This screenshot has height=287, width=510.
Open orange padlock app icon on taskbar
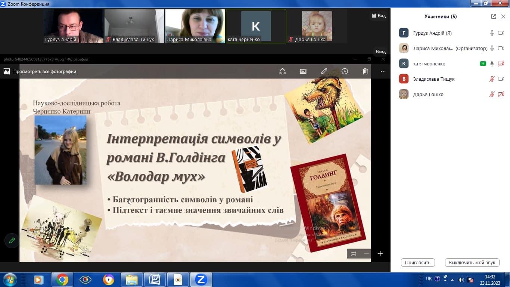[x=109, y=280]
